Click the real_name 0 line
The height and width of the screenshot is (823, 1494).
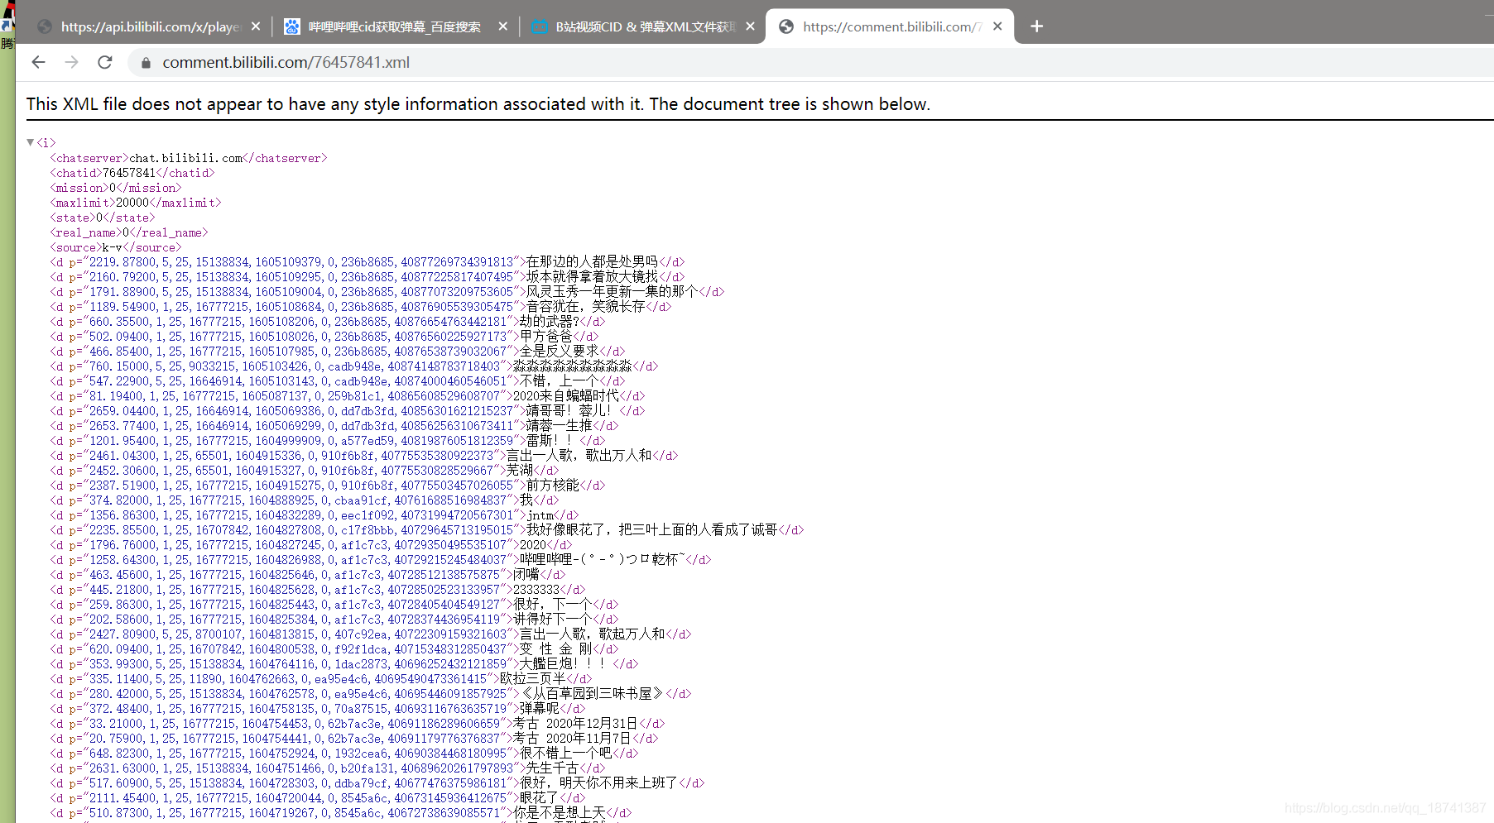click(129, 232)
